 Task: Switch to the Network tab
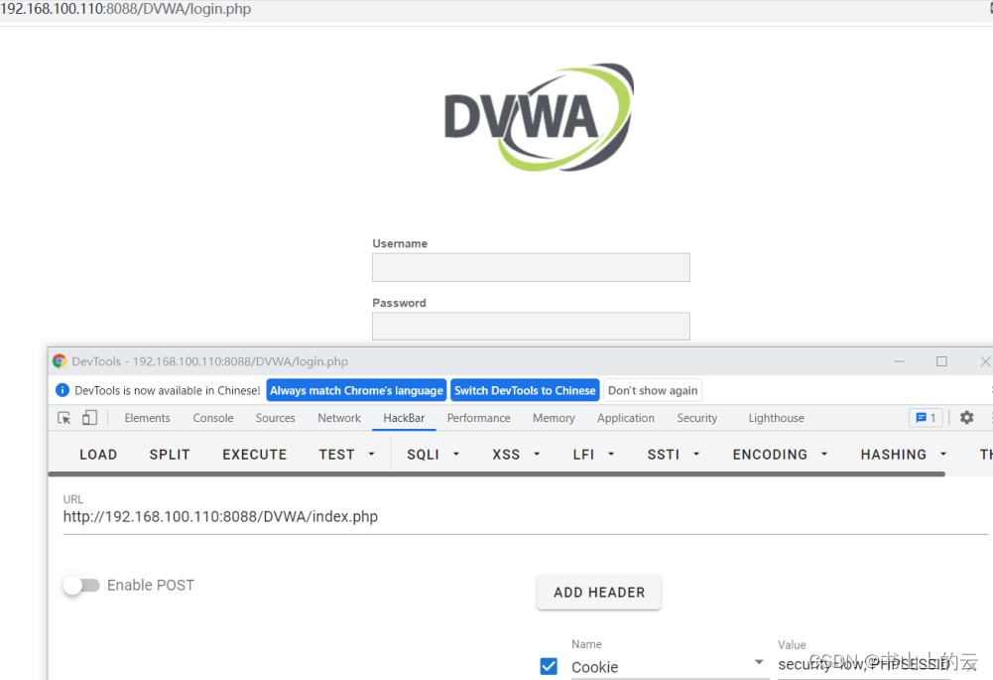(339, 418)
